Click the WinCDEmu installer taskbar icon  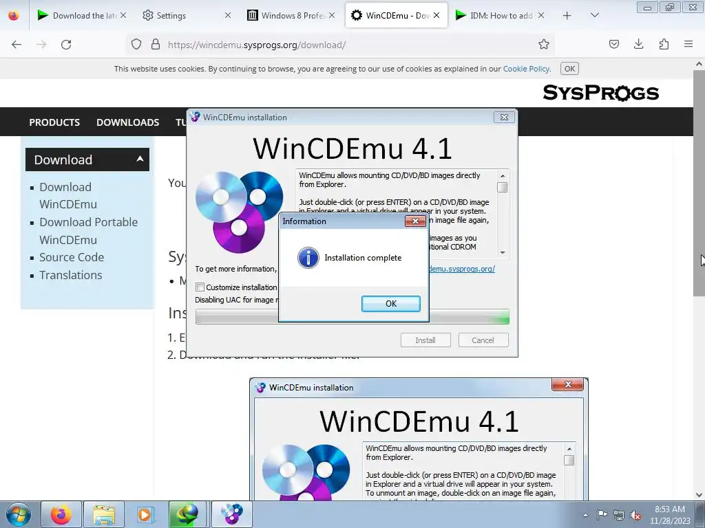point(231,514)
